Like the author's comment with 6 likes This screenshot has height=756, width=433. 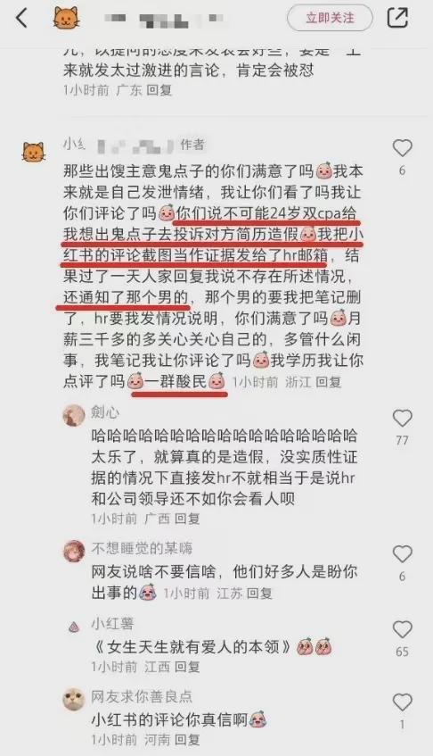402,148
